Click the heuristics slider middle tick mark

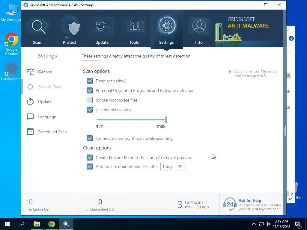132,123
